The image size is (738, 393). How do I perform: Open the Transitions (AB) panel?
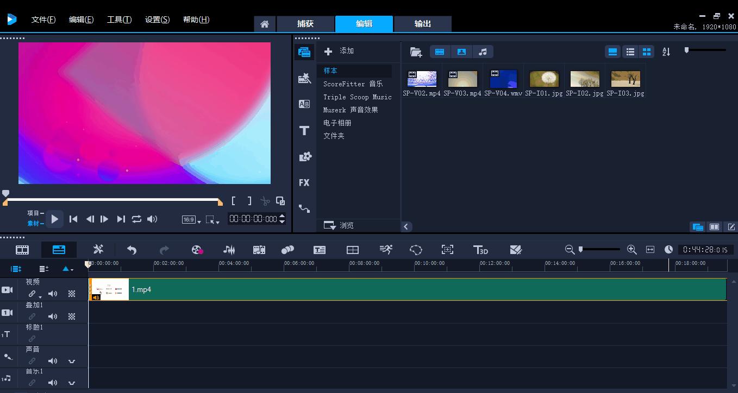click(x=304, y=104)
